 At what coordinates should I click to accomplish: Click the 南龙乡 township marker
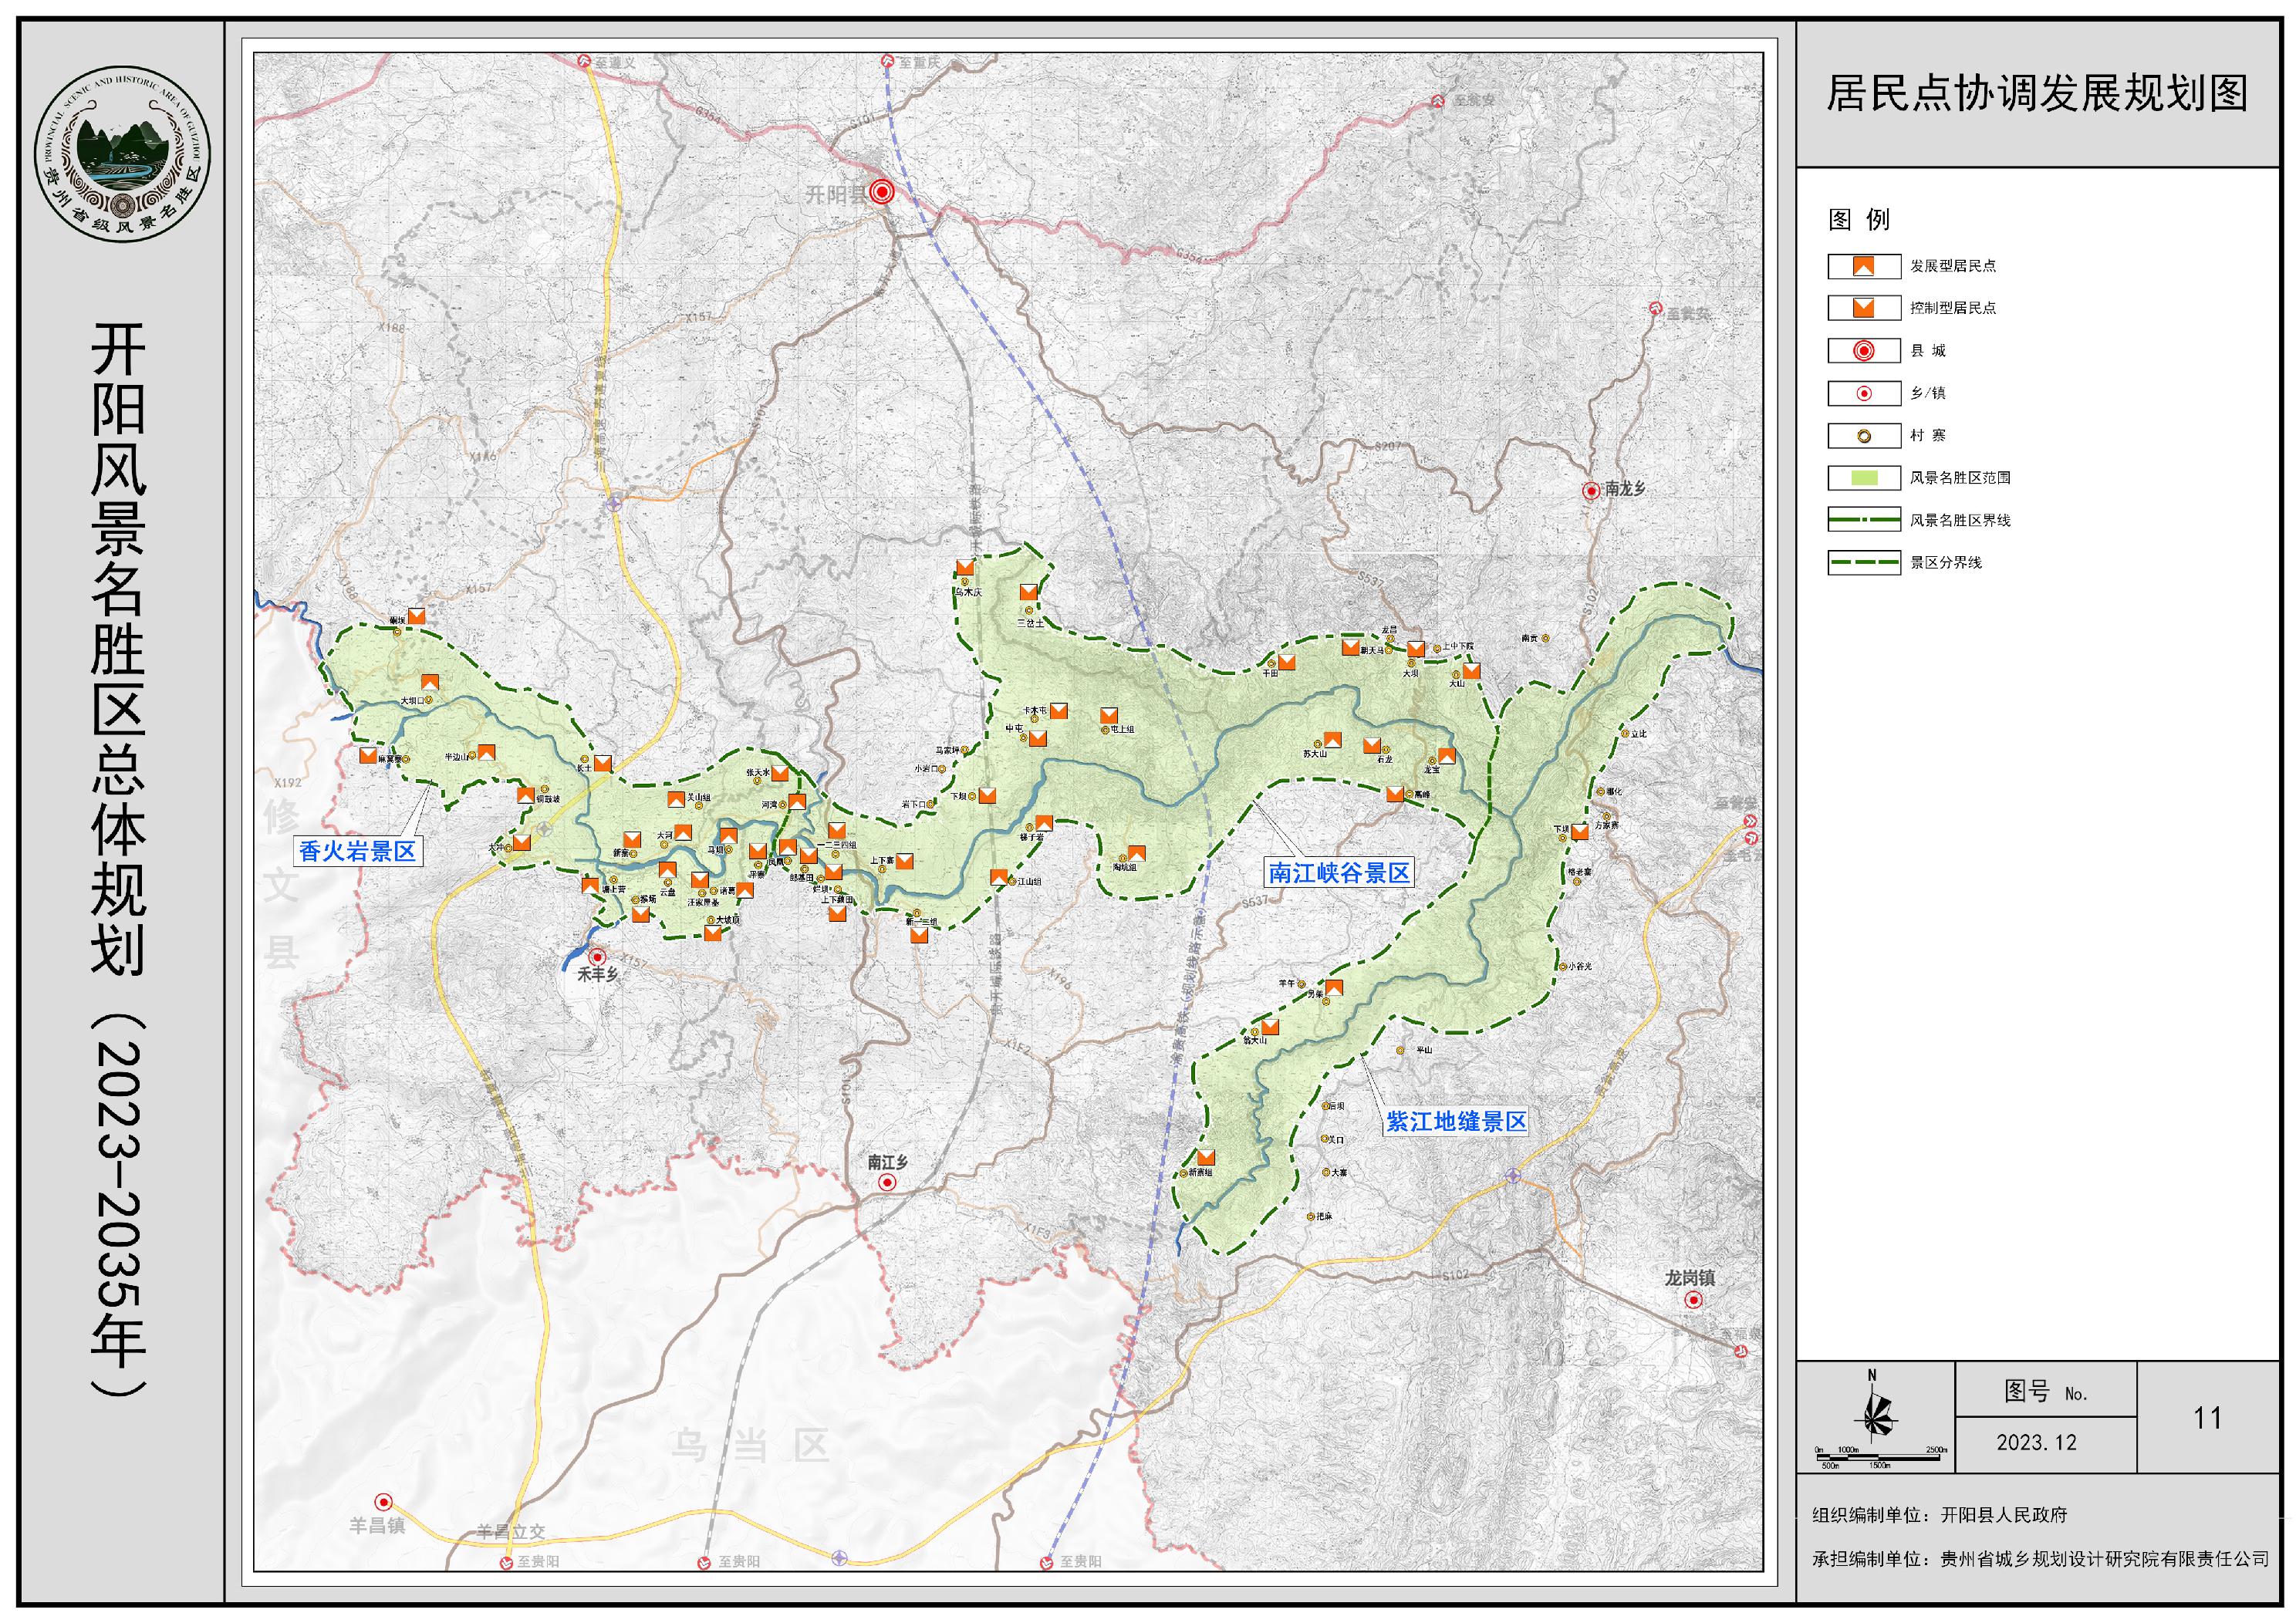[1591, 490]
